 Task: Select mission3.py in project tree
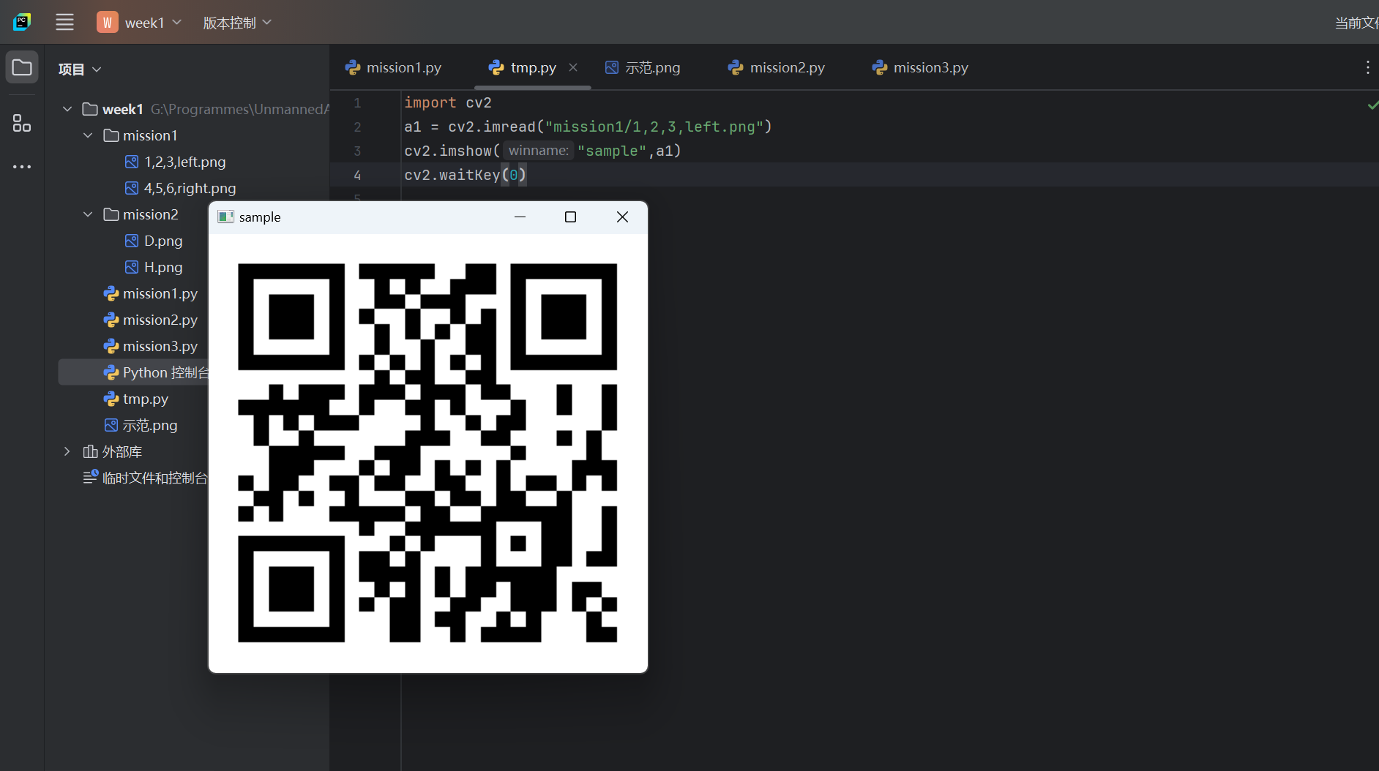click(160, 346)
